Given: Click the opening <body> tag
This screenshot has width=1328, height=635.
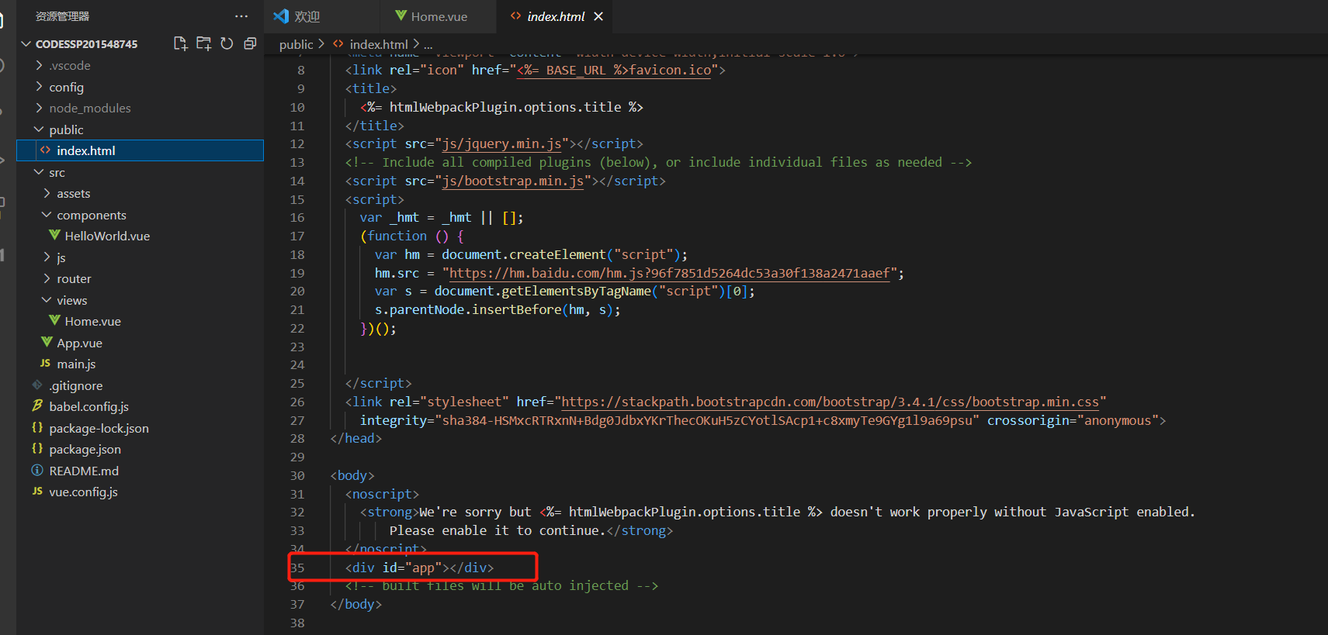Looking at the screenshot, I should [352, 475].
